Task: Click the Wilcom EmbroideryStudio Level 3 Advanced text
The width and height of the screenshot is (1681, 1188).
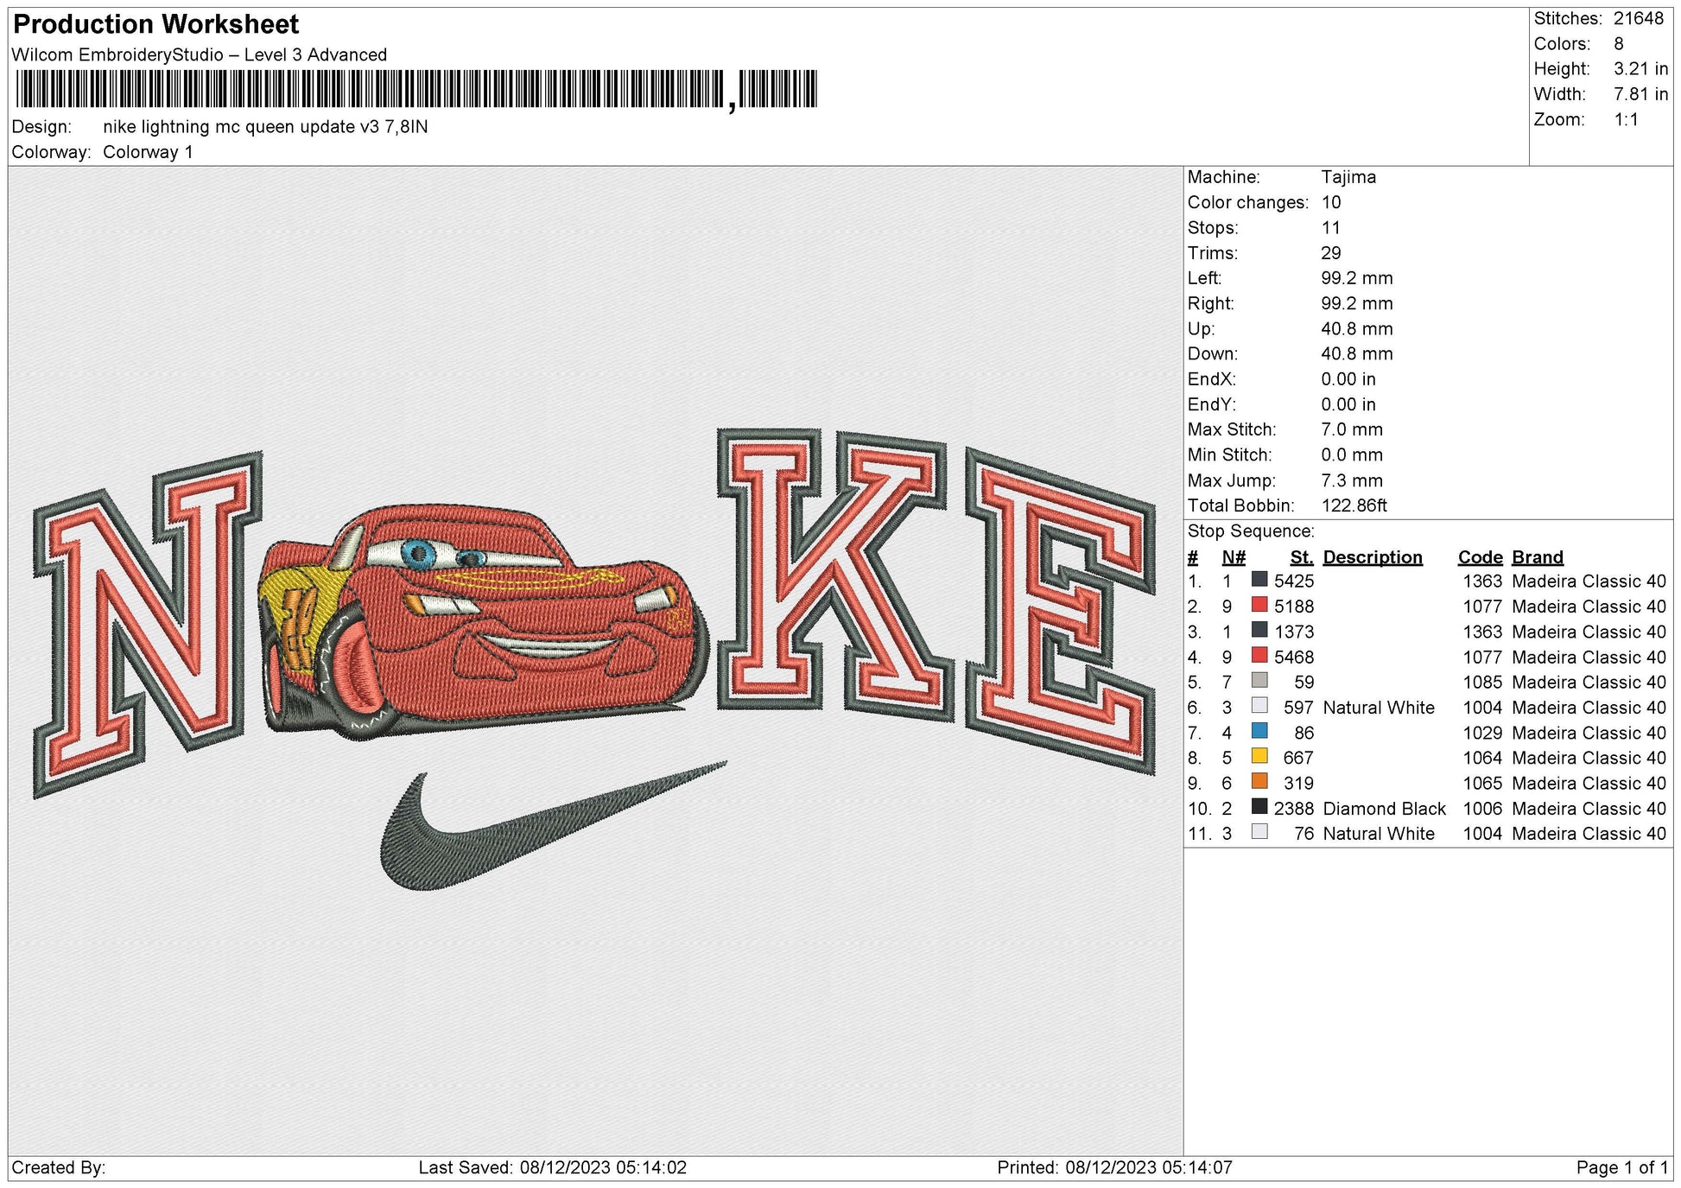Action: pyautogui.click(x=200, y=54)
